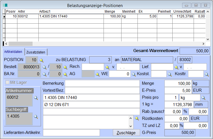Switch to the Zusatzdaten tab
The image size is (213, 139).
(36, 52)
